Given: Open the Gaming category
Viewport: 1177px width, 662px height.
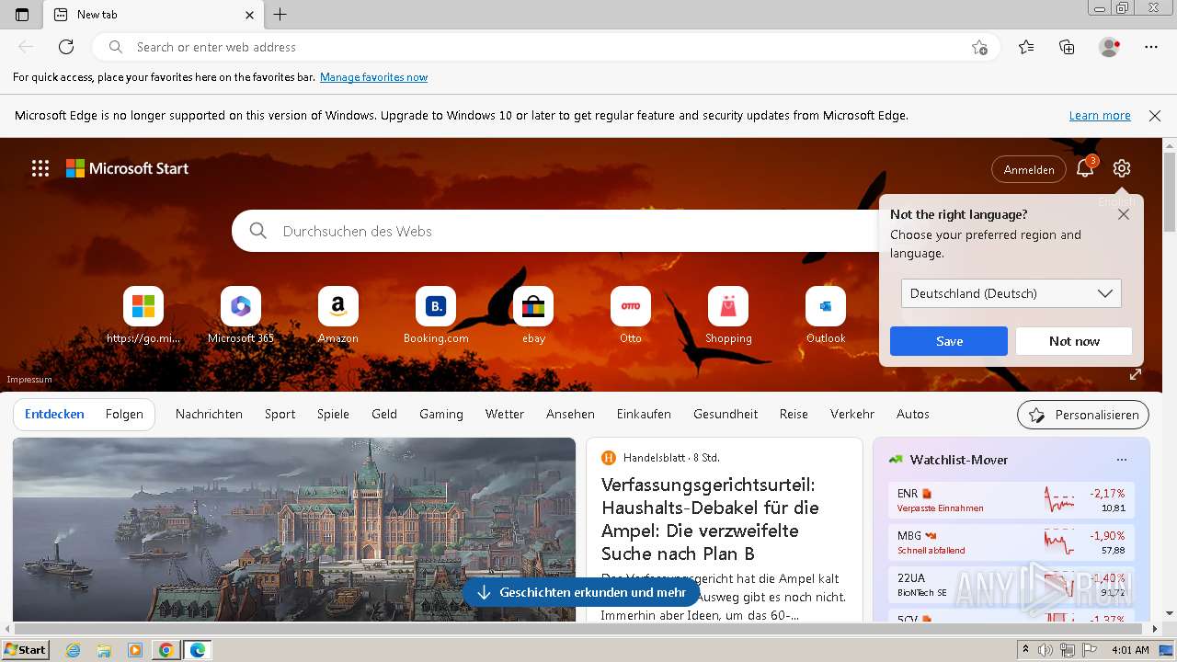Looking at the screenshot, I should pyautogui.click(x=441, y=414).
